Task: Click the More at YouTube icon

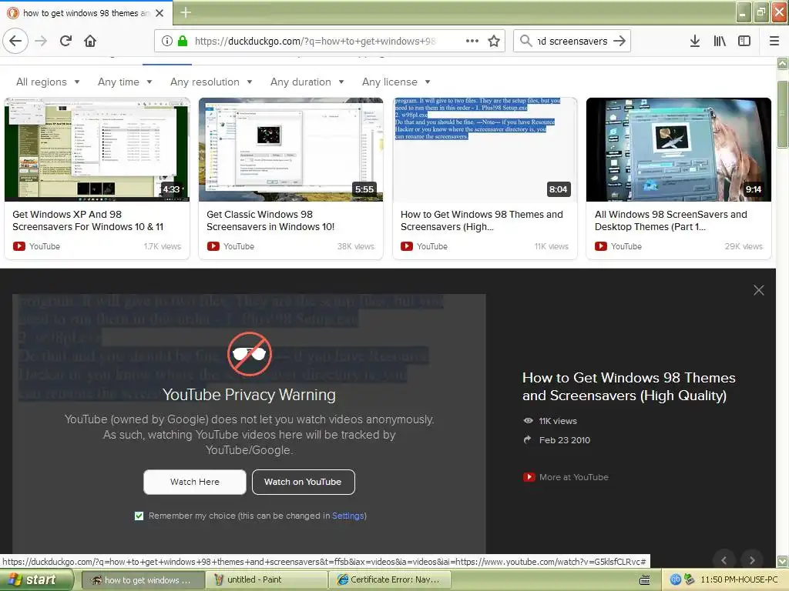Action: click(529, 477)
